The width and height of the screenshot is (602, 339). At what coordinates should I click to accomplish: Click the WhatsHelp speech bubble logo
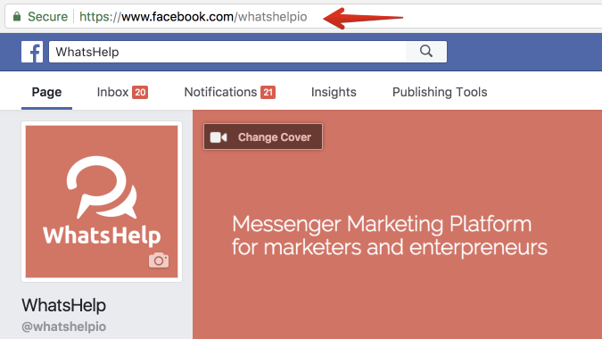[x=102, y=187]
